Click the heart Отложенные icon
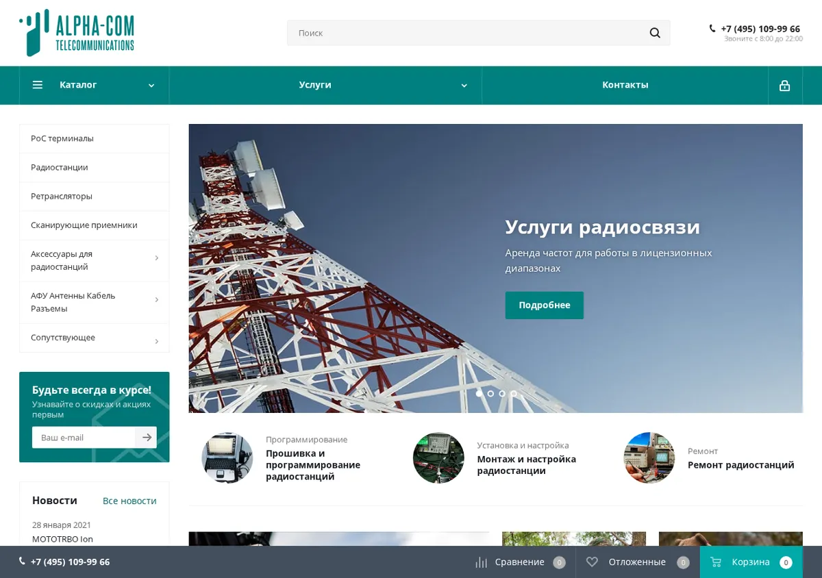Viewport: 822px width, 578px height. pos(592,562)
